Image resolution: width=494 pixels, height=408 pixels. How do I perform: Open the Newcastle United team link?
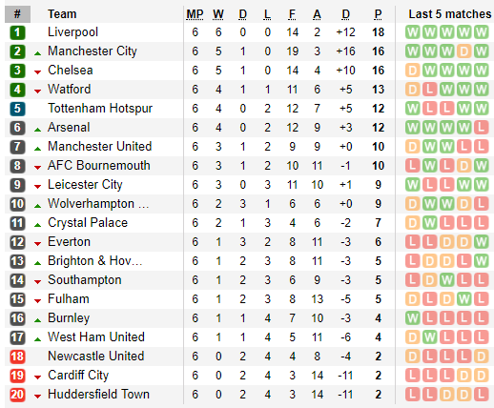tap(96, 357)
